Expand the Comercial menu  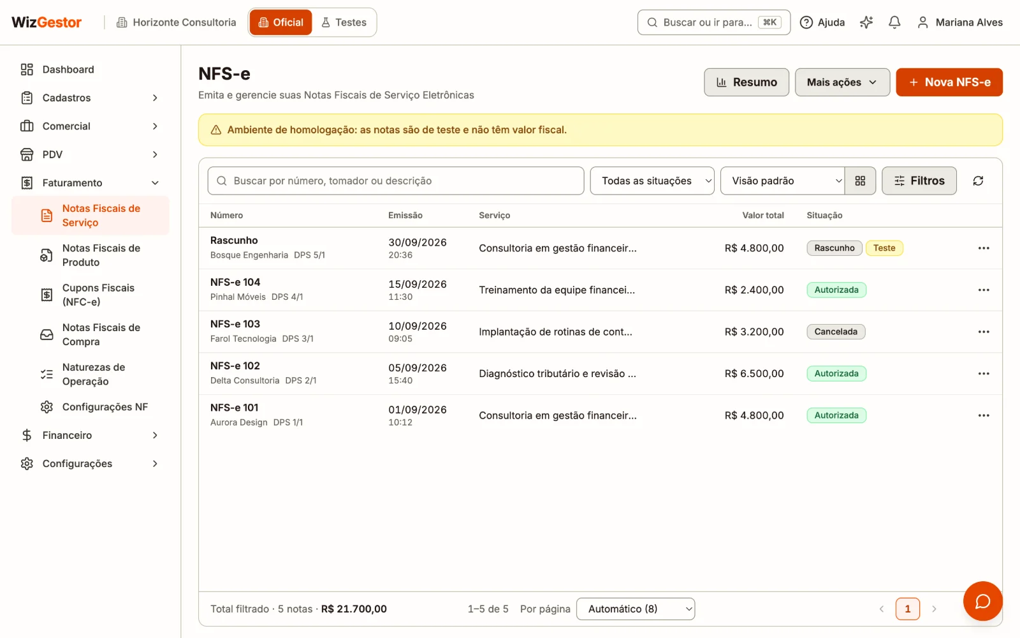pyautogui.click(x=89, y=126)
